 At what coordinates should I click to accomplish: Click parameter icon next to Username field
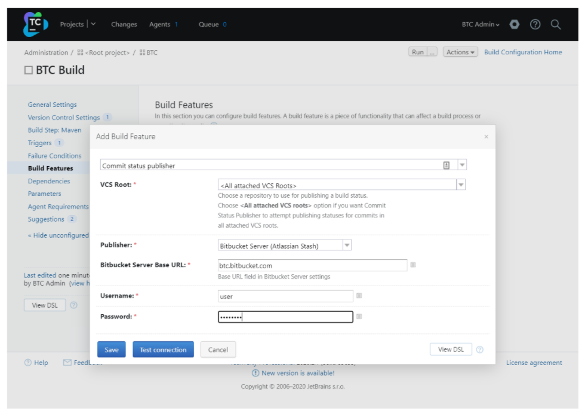pos(359,296)
